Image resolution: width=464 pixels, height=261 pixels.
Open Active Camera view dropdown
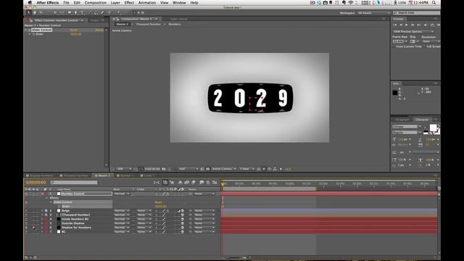pyautogui.click(x=224, y=169)
